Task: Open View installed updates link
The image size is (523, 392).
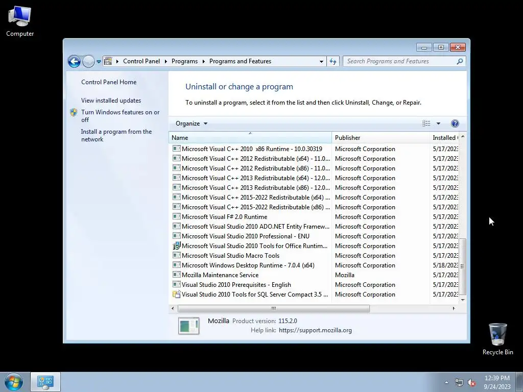Action: click(x=111, y=101)
